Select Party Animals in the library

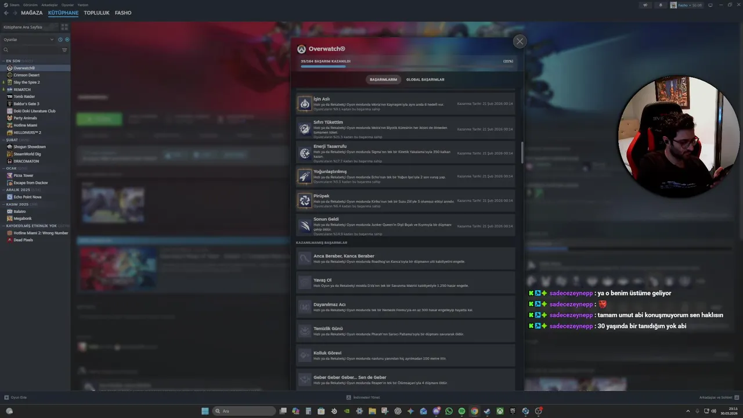coord(36,118)
